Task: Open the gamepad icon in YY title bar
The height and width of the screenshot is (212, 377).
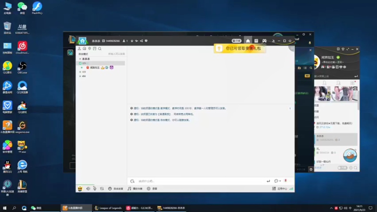Action: [264, 41]
